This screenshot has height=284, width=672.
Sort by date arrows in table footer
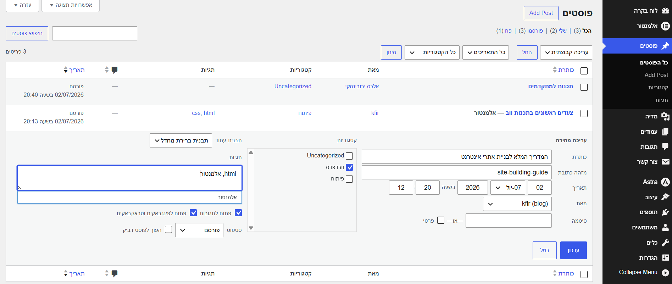[x=66, y=273]
